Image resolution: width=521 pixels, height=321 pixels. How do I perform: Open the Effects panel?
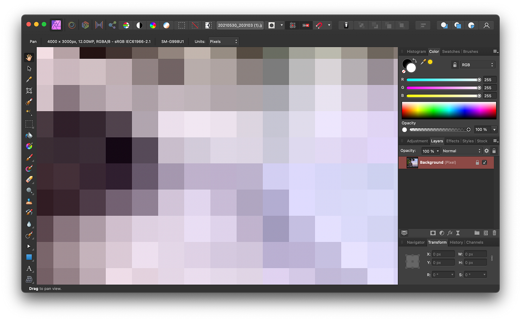tap(453, 141)
